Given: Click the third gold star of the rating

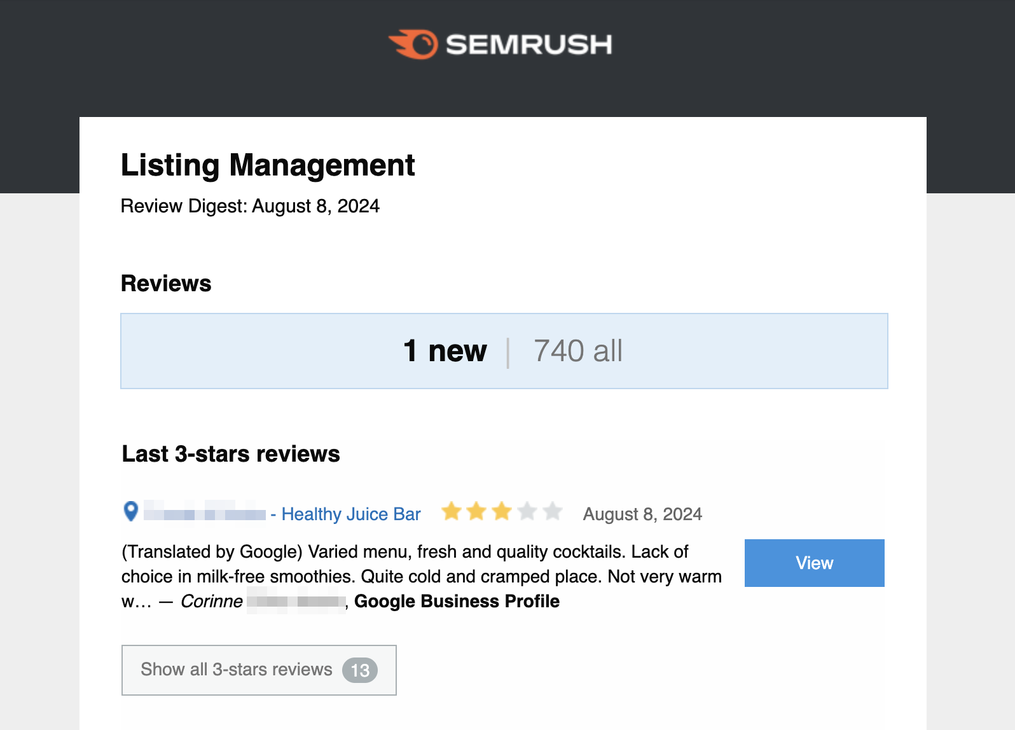Looking at the screenshot, I should (501, 511).
